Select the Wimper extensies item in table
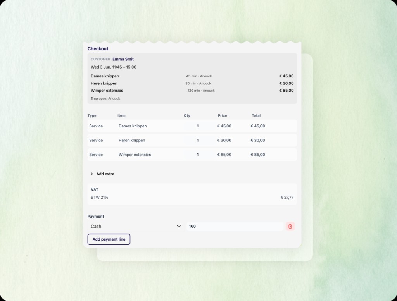The width and height of the screenshot is (397, 301). point(135,155)
